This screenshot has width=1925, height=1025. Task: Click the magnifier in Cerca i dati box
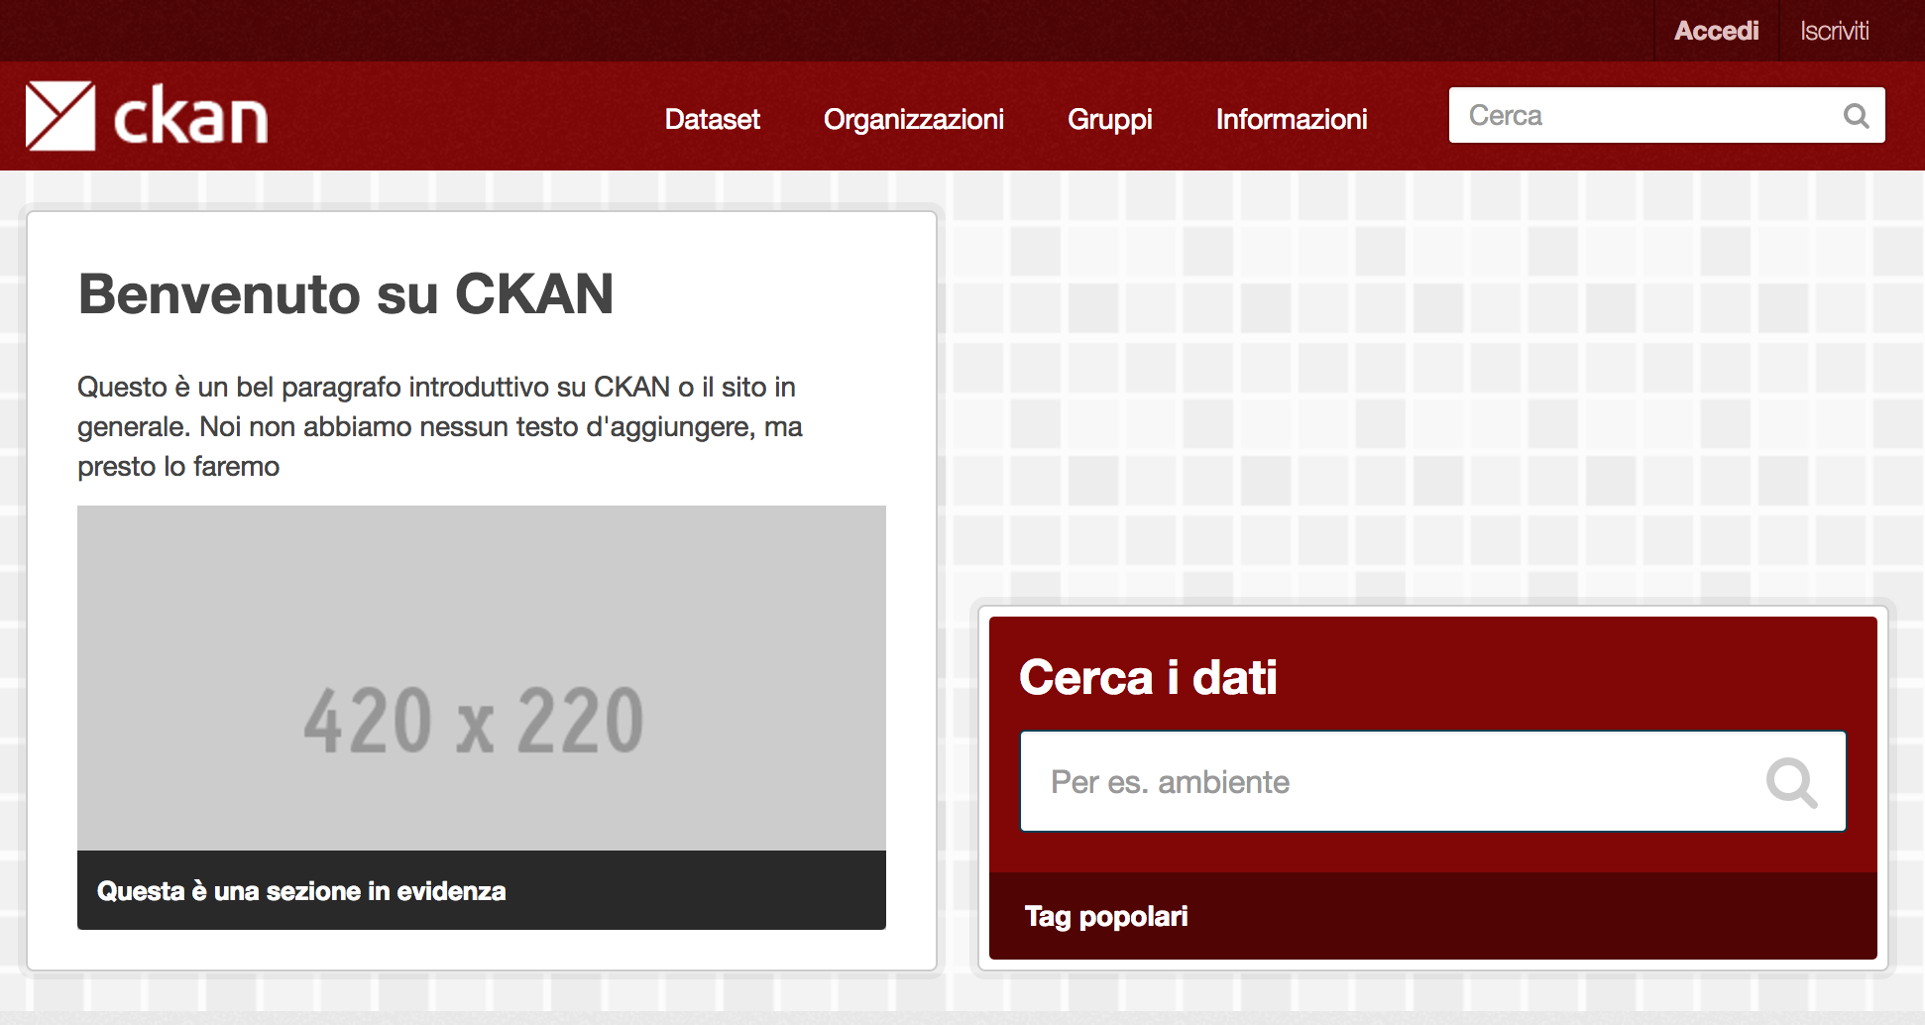click(x=1791, y=782)
